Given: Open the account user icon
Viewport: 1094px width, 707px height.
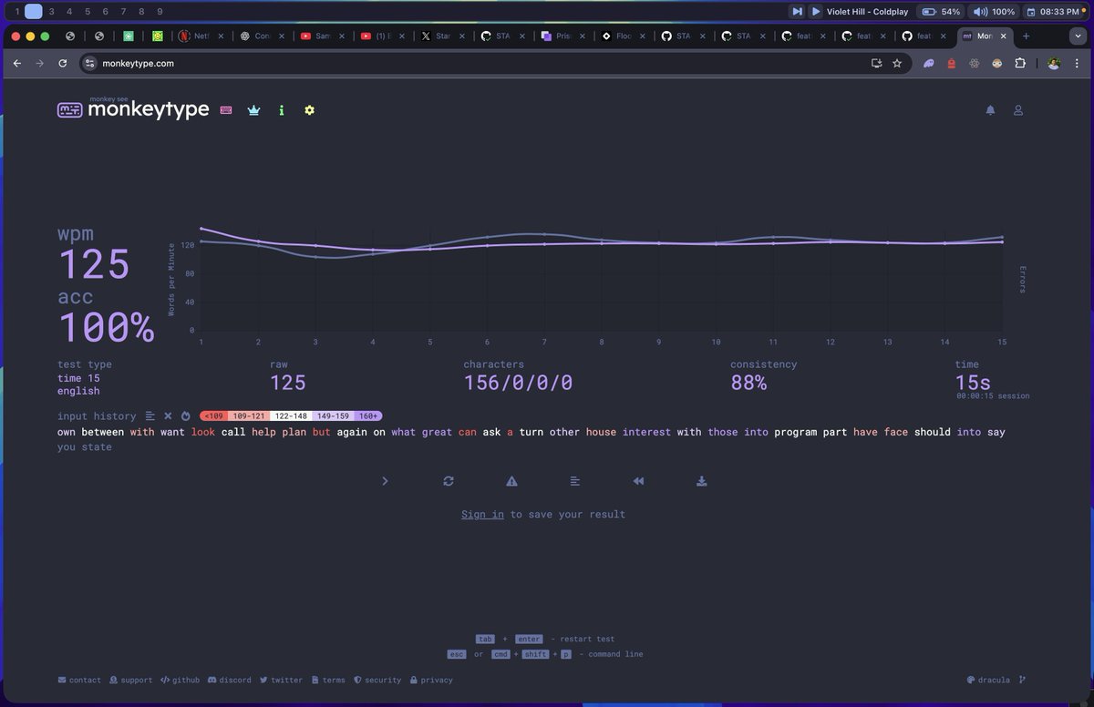Looking at the screenshot, I should [1018, 110].
